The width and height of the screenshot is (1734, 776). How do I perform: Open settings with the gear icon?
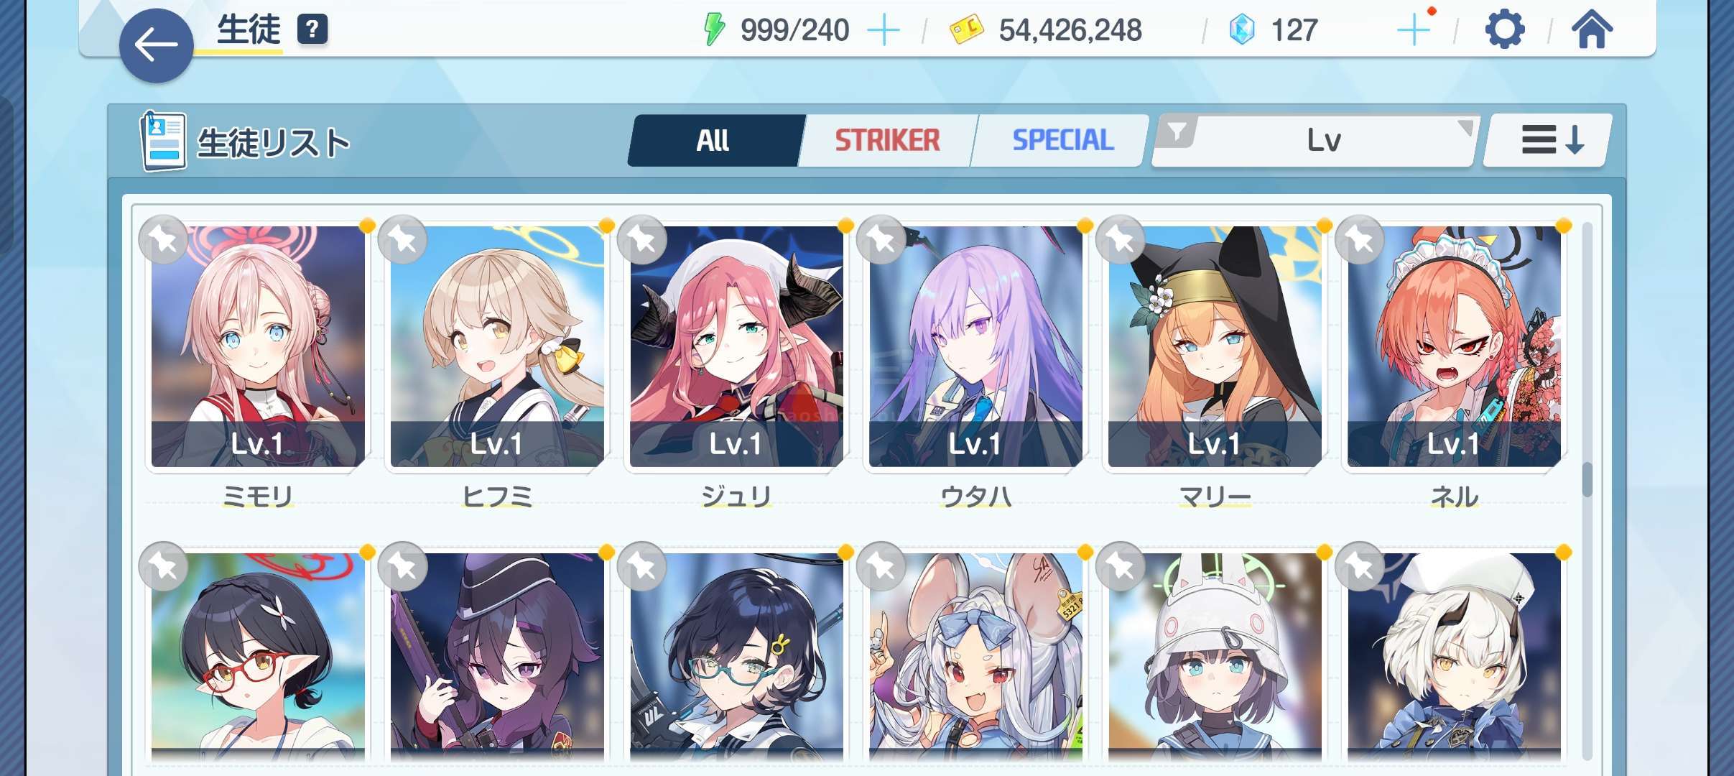(x=1504, y=30)
